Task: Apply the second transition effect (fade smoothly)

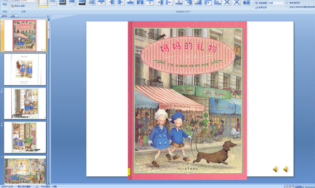Action: (x=53, y=3)
